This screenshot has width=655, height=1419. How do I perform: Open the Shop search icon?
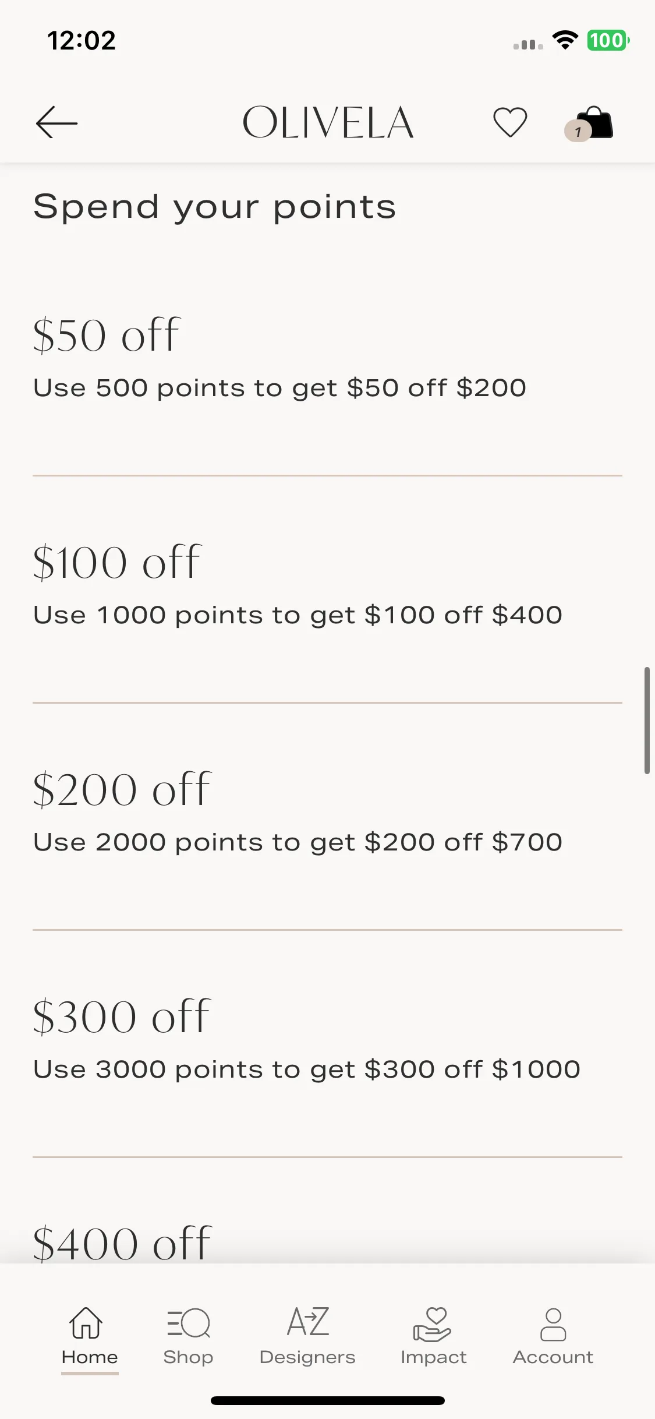(188, 1323)
